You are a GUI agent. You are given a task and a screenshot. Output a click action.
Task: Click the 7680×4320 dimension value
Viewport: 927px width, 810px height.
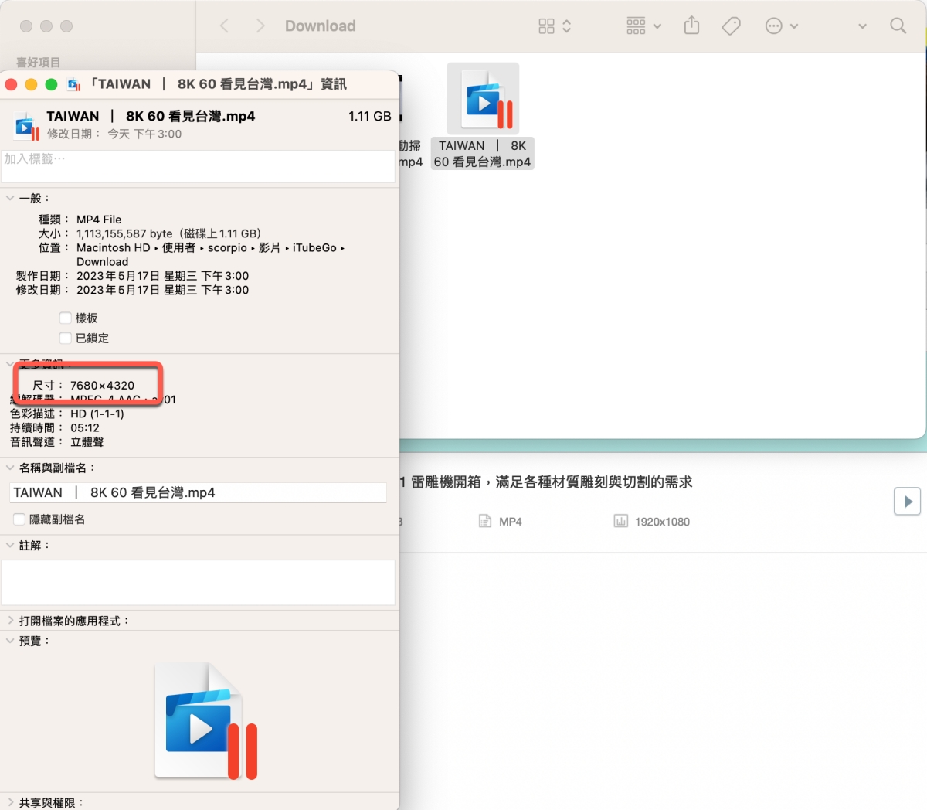pyautogui.click(x=102, y=385)
